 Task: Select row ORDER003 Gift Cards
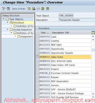tap(38, 65)
